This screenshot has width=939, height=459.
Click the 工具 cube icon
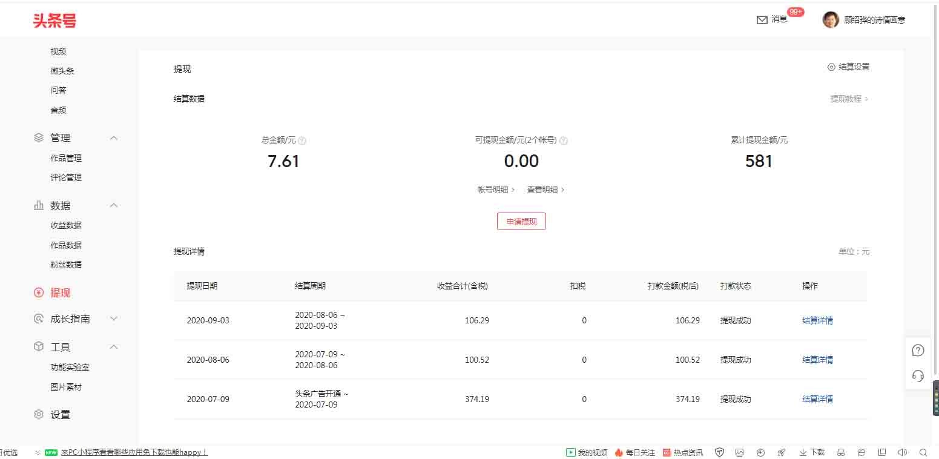point(39,346)
